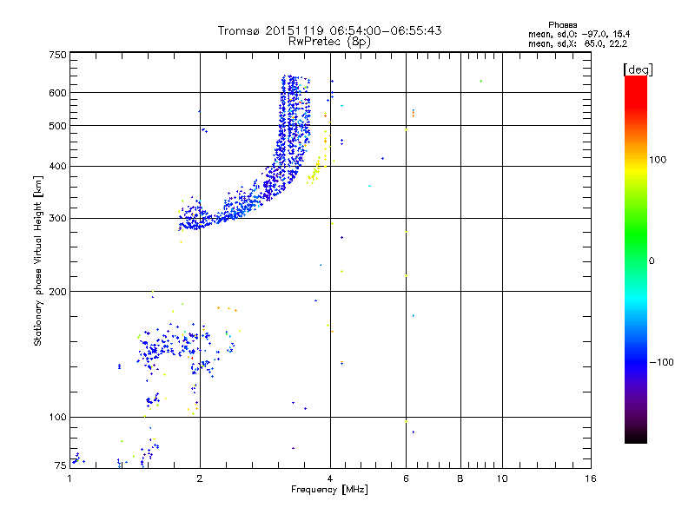Image resolution: width=695 pixels, height=521 pixels.
Task: Click the x-axis '1' tick label
Action: (x=69, y=478)
